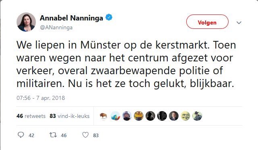Select the yellow moon face avatar
Screen dimensions: 258x150
tap(185, 116)
